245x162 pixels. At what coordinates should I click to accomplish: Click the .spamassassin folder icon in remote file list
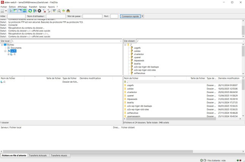tap(125, 116)
